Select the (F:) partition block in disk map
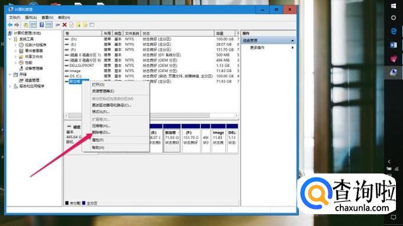Screen dimensions: 403x226 tap(190, 139)
